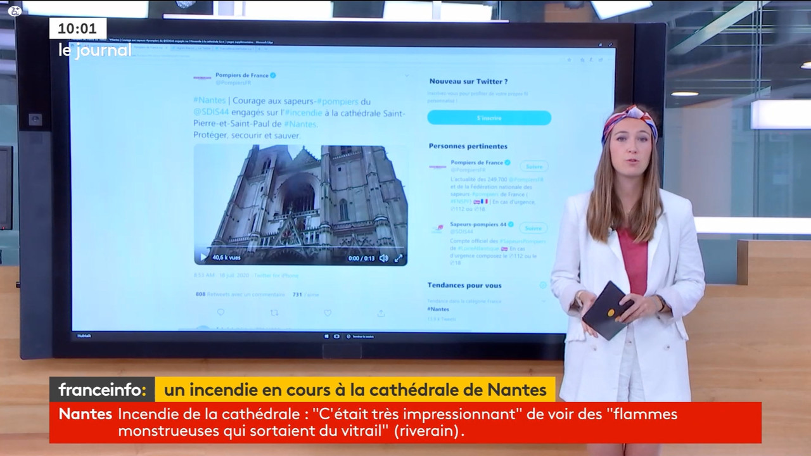Play the cathedral fire video
This screenshot has width=811, height=456.
pos(203,257)
